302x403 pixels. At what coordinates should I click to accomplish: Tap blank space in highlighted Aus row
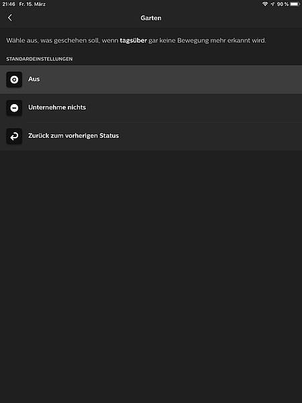point(180,79)
